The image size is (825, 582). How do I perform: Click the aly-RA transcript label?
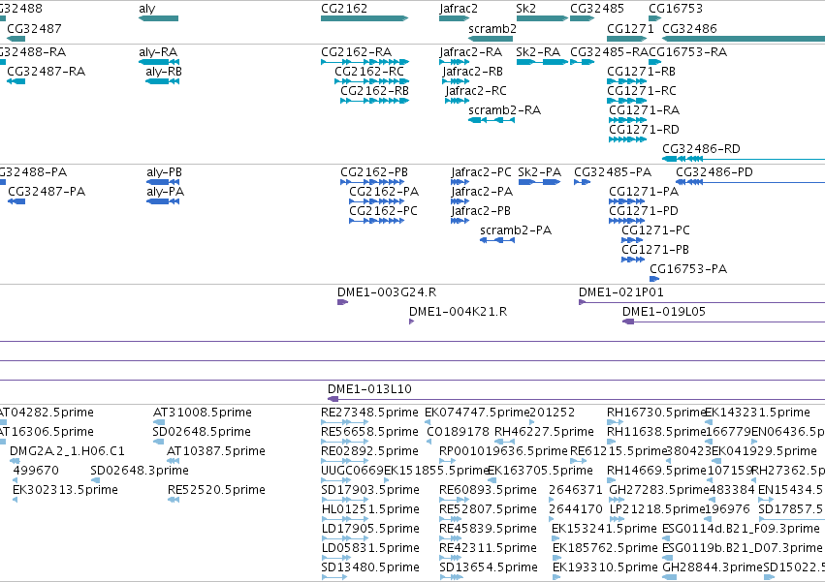[158, 52]
